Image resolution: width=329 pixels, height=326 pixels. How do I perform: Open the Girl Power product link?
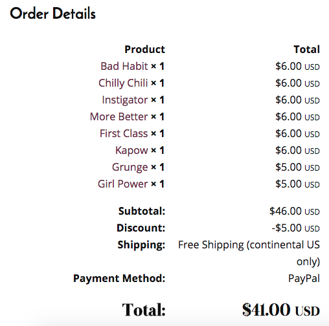[x=123, y=184]
